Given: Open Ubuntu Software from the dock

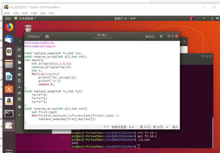Looking at the screenshot, I should [9, 89].
